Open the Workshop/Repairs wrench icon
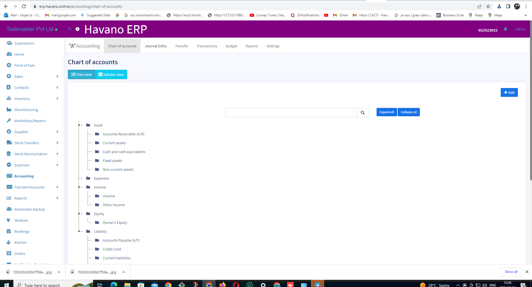Screen dimensions: 532x287 pyautogui.click(x=9, y=121)
